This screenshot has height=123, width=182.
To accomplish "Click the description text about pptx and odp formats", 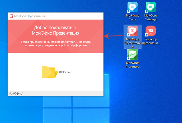I will [x=55, y=44].
